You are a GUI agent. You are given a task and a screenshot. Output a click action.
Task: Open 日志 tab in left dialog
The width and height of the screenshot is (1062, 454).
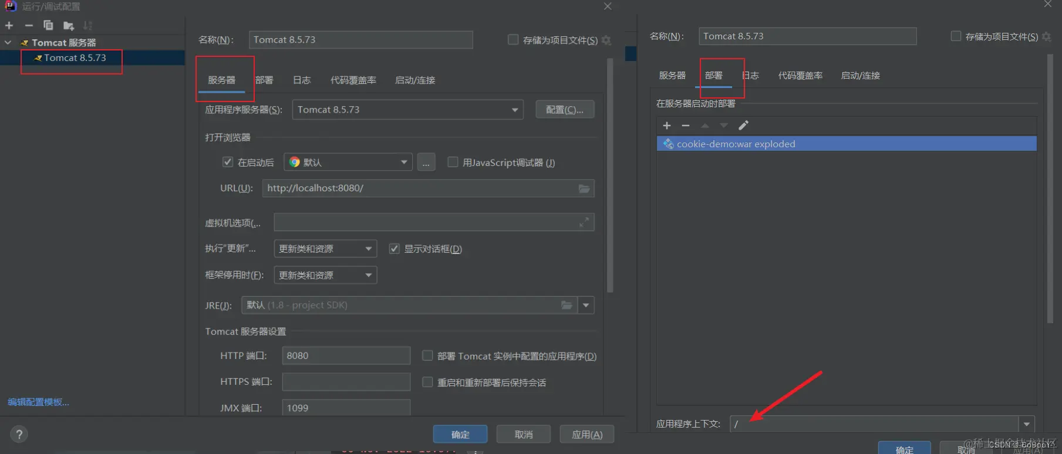(x=302, y=80)
